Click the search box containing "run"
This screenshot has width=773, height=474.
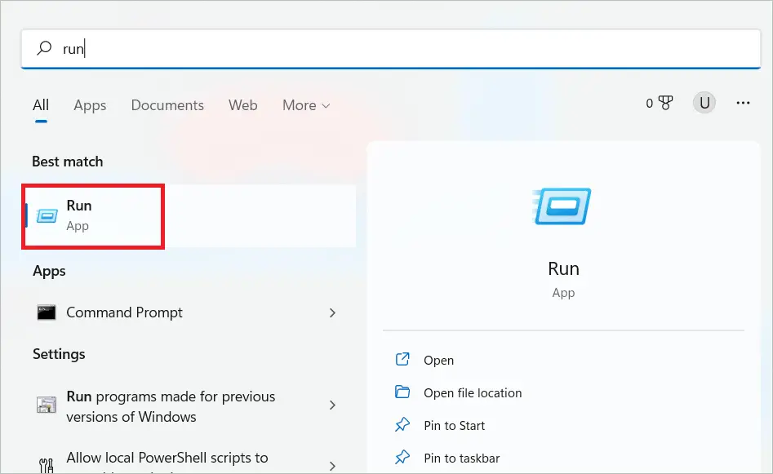click(390, 49)
